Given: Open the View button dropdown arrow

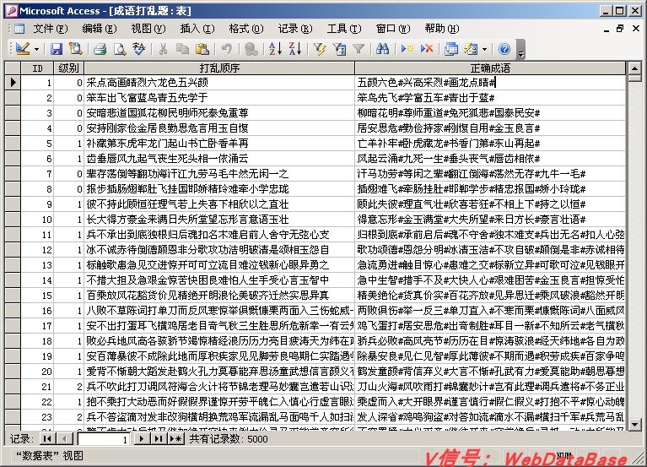Looking at the screenshot, I should tap(36, 49).
